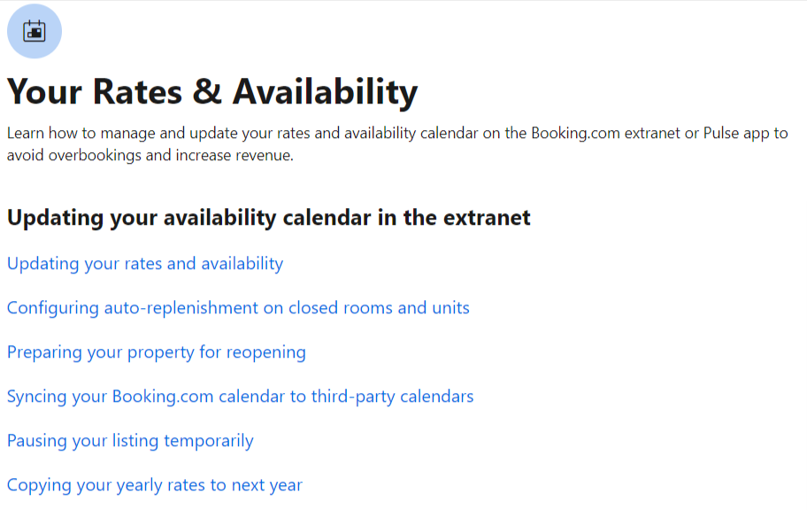
Task: Go to "Pausing your listing temporarily" article
Action: (x=130, y=441)
